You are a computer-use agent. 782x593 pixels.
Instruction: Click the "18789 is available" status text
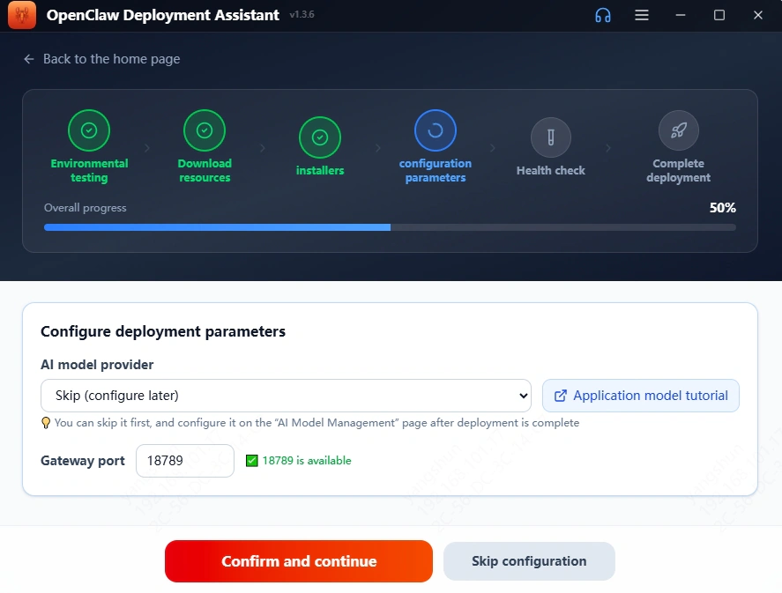pos(307,461)
